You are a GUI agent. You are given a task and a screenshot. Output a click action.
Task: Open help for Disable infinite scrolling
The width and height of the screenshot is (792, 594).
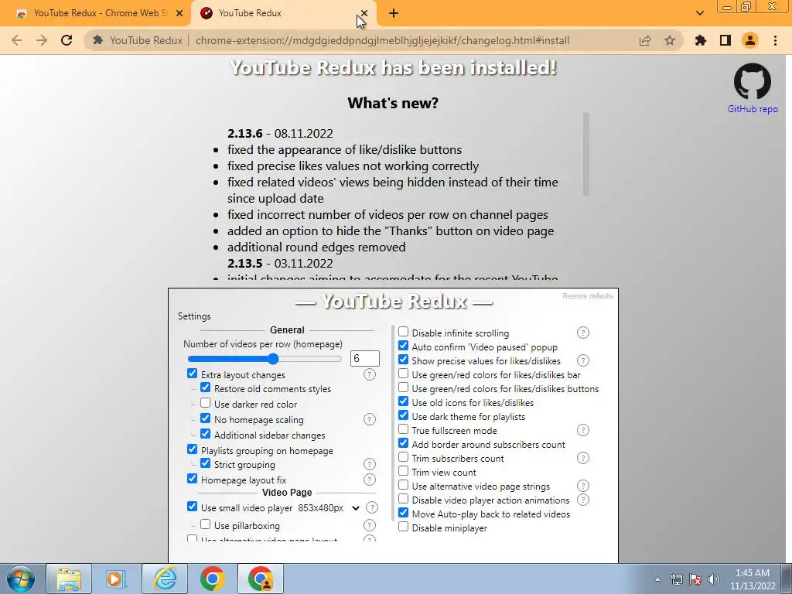click(583, 333)
